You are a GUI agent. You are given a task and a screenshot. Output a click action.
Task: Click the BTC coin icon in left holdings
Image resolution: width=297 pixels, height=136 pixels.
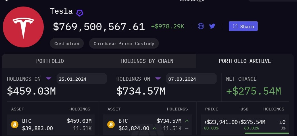tap(14, 124)
